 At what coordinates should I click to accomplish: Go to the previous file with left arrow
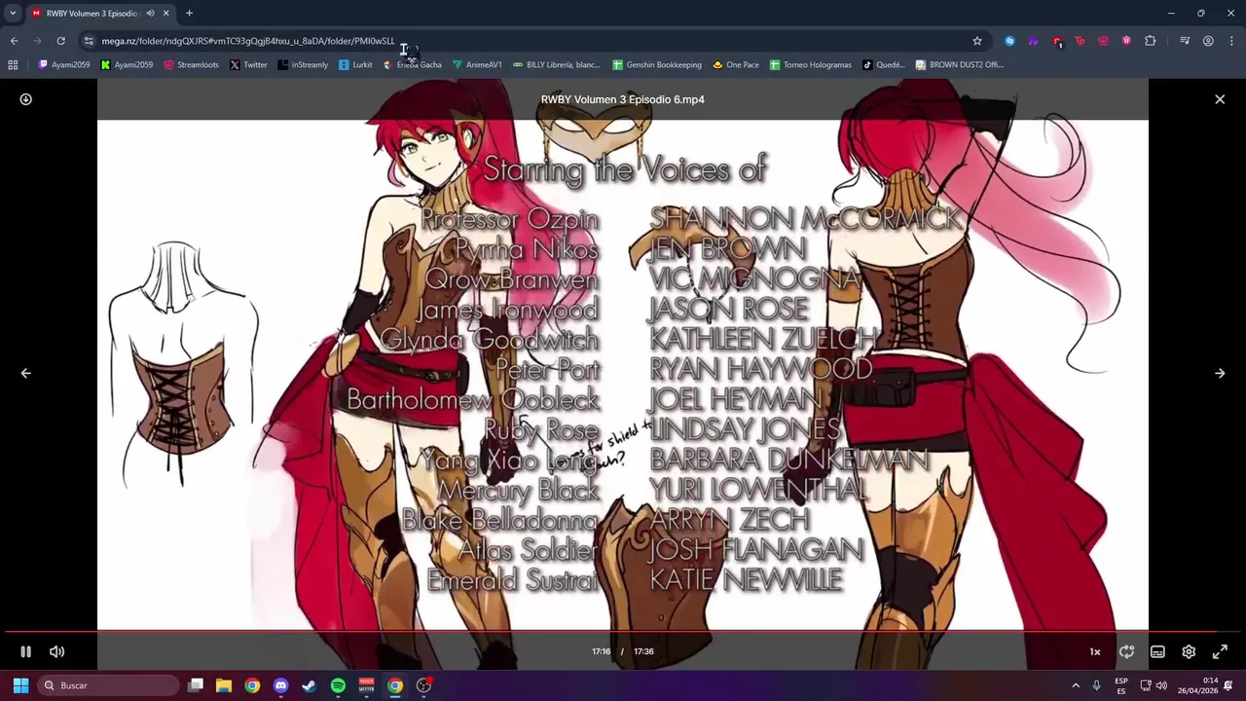tap(26, 373)
